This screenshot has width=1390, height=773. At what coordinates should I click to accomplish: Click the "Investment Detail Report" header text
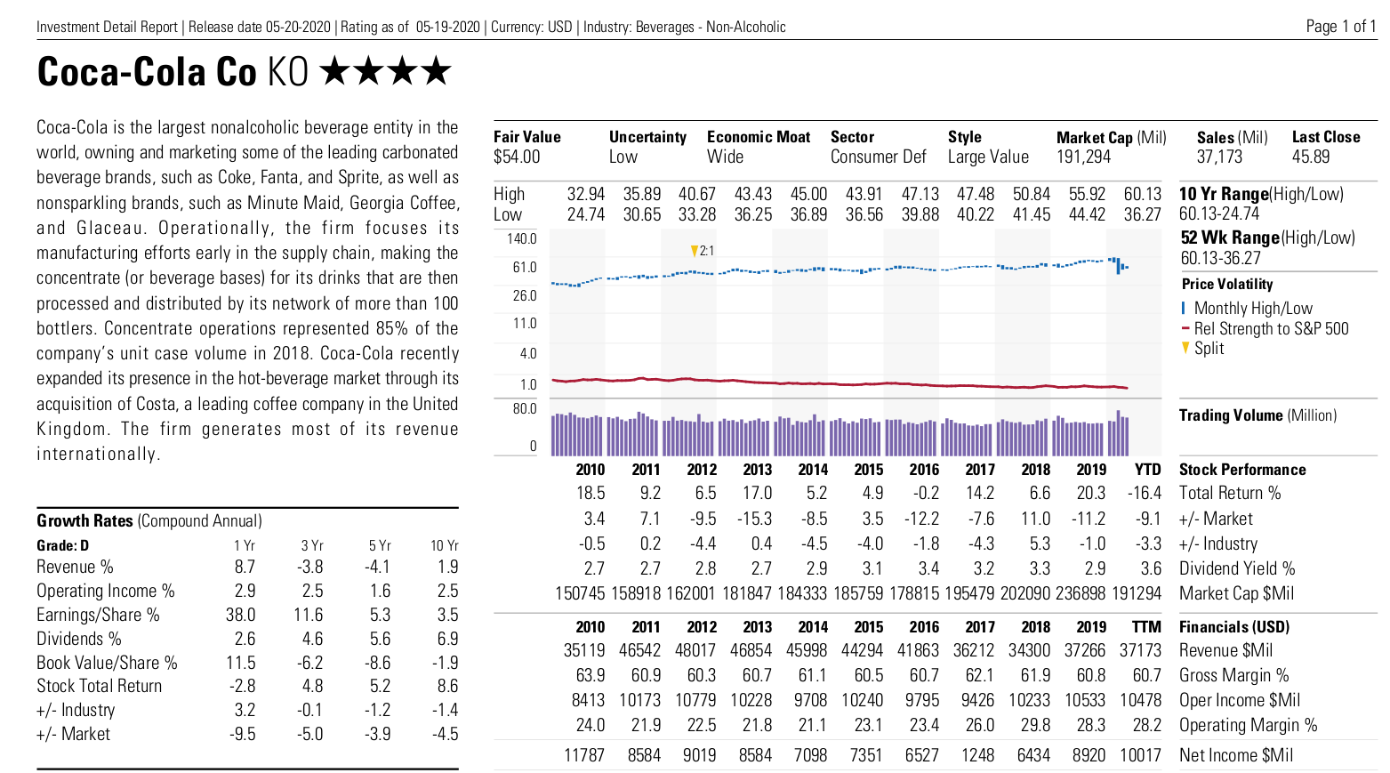pos(108,27)
